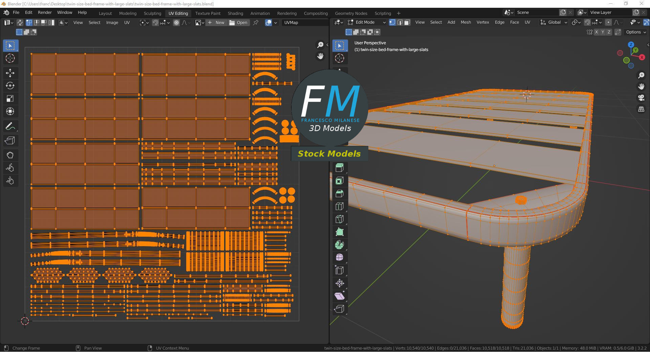Click the 3D viewport zoom magnifier icon
The height and width of the screenshot is (352, 650).
[x=641, y=75]
